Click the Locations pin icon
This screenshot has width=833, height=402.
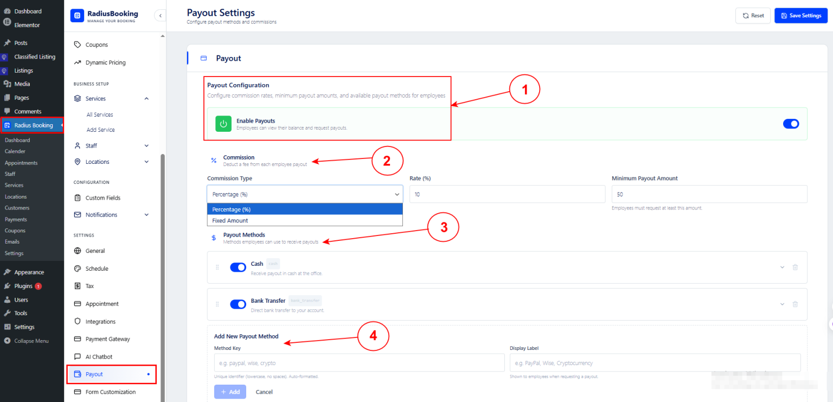click(78, 162)
